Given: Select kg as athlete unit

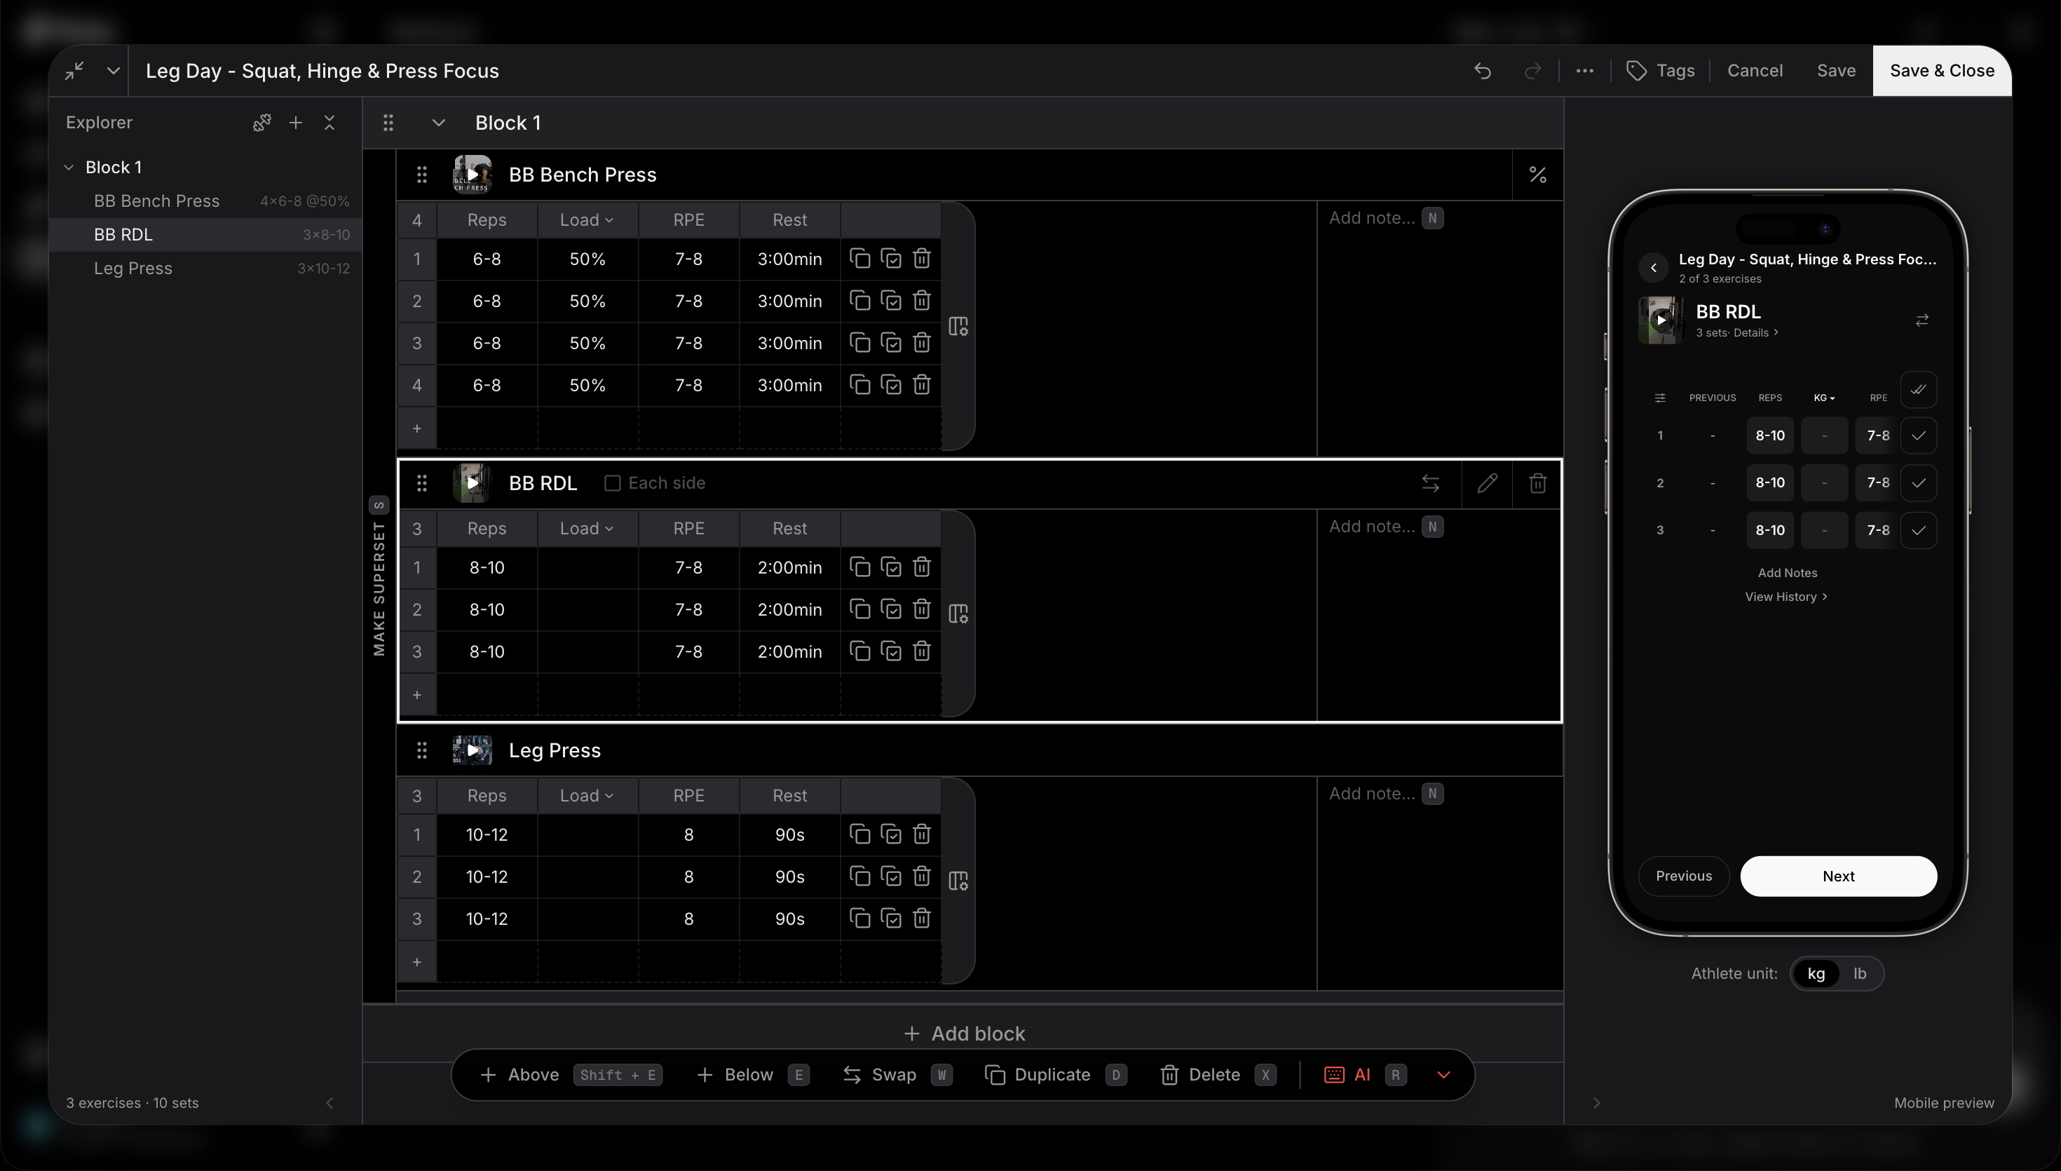Looking at the screenshot, I should point(1816,973).
